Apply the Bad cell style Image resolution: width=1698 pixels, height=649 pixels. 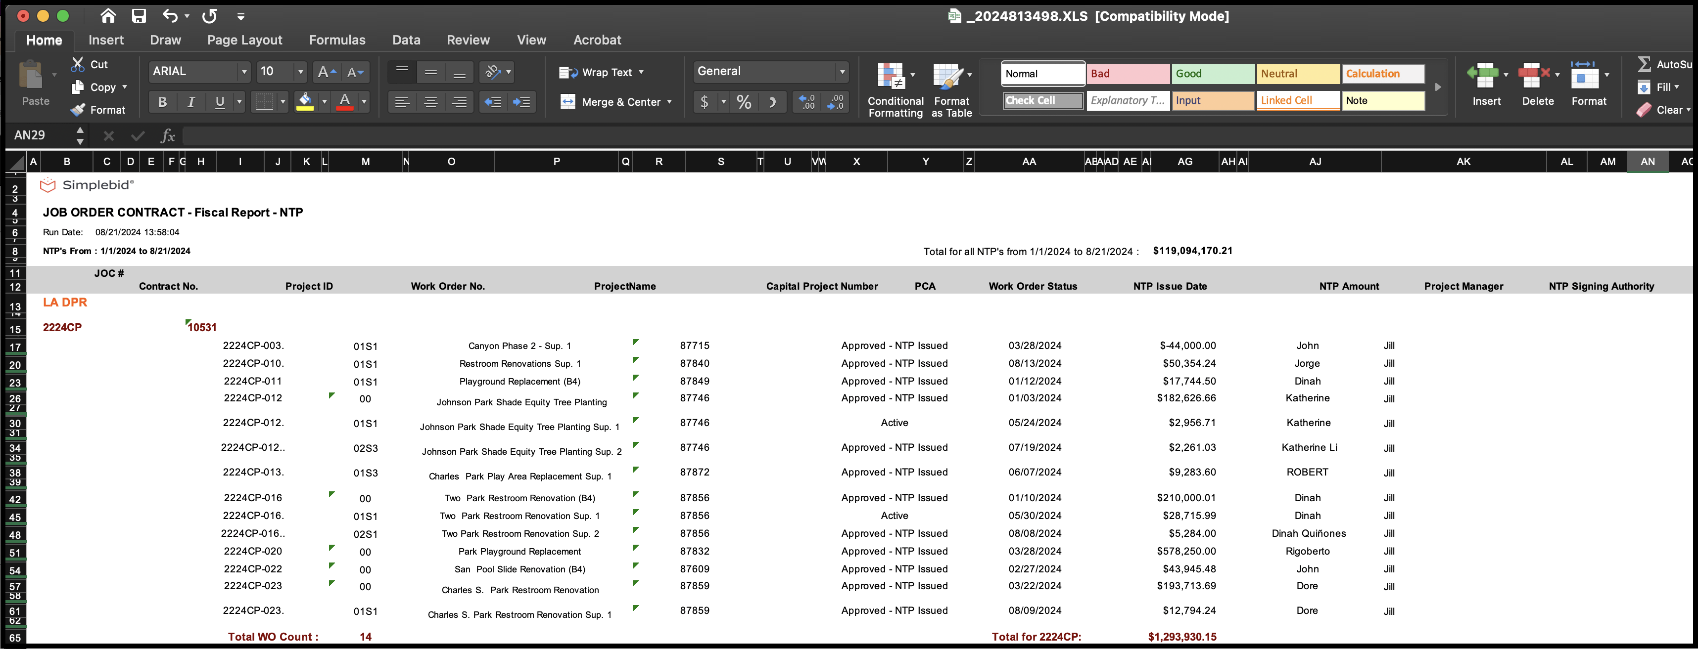(1128, 74)
